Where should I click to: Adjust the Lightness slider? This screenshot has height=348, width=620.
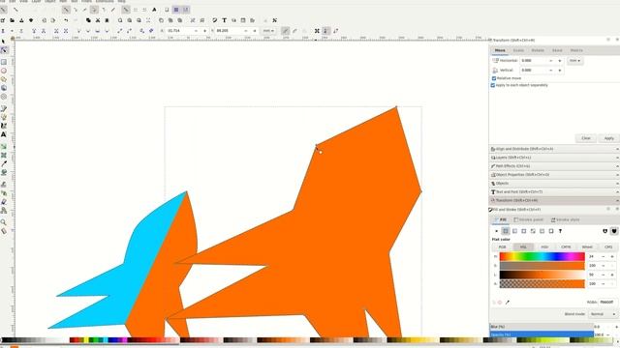pos(542,275)
